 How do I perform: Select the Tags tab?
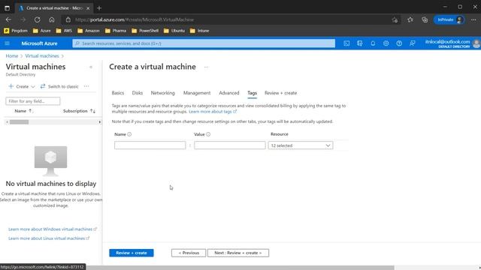253,93
